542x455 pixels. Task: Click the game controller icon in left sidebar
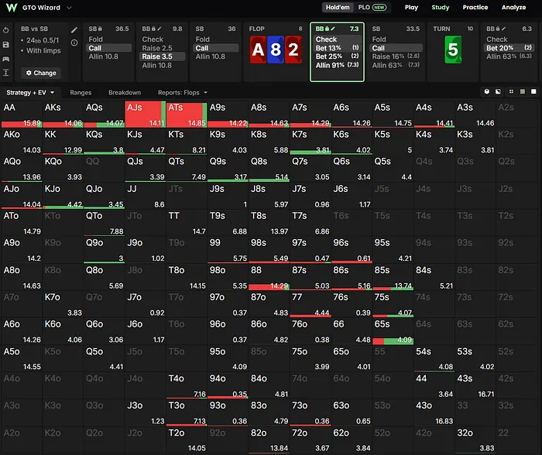(6, 59)
